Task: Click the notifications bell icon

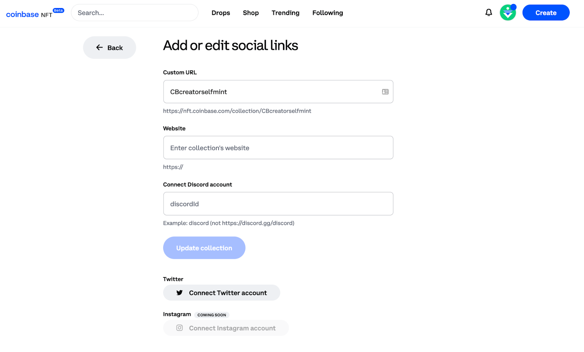Action: pos(488,13)
